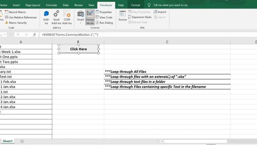Select column A header

[21, 42]
